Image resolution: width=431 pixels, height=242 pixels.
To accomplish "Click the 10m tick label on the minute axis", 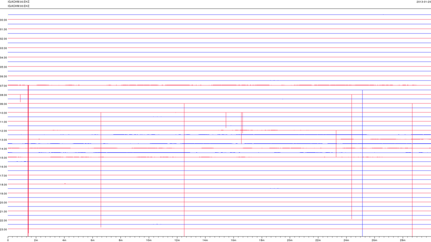I will [149, 240].
